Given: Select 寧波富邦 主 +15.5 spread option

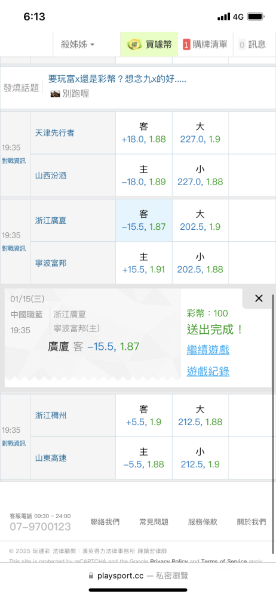Looking at the screenshot, I should [x=144, y=263].
